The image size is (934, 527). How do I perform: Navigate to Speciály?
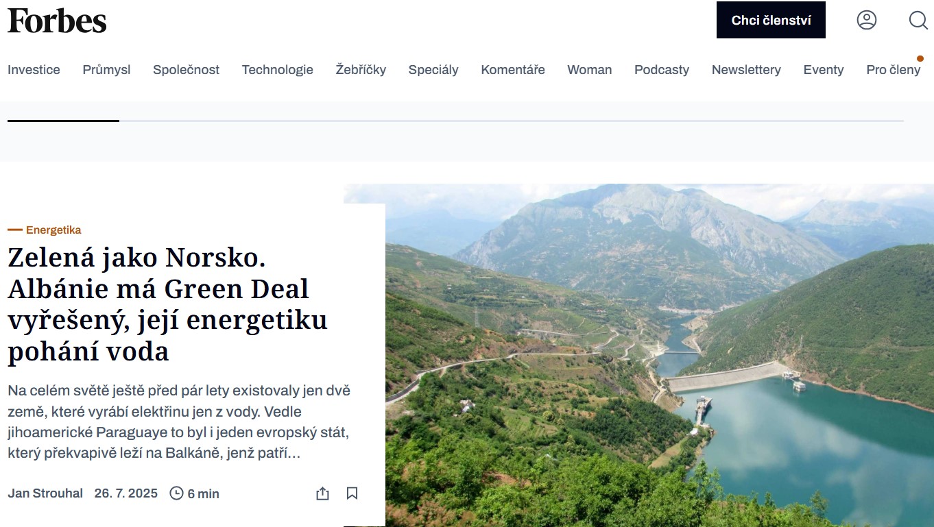click(x=433, y=70)
